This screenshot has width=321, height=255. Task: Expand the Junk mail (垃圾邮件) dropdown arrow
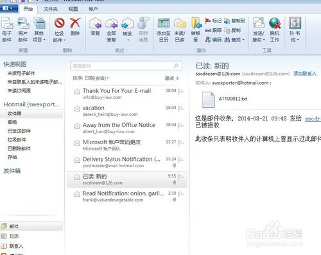pyautogui.click(x=65, y=40)
